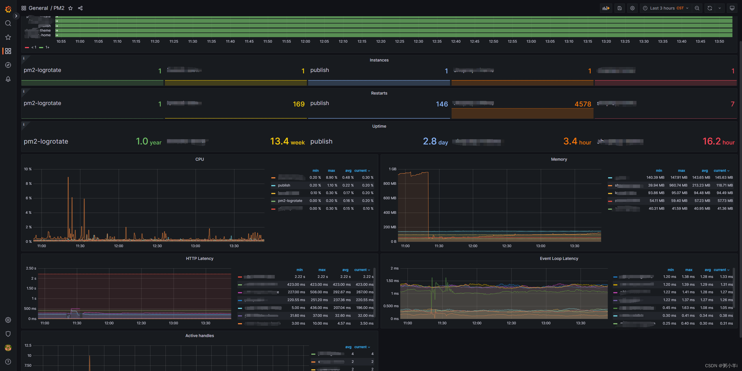Toggle the publish series in CPU legend
Image resolution: width=742 pixels, height=371 pixels.
pos(284,185)
